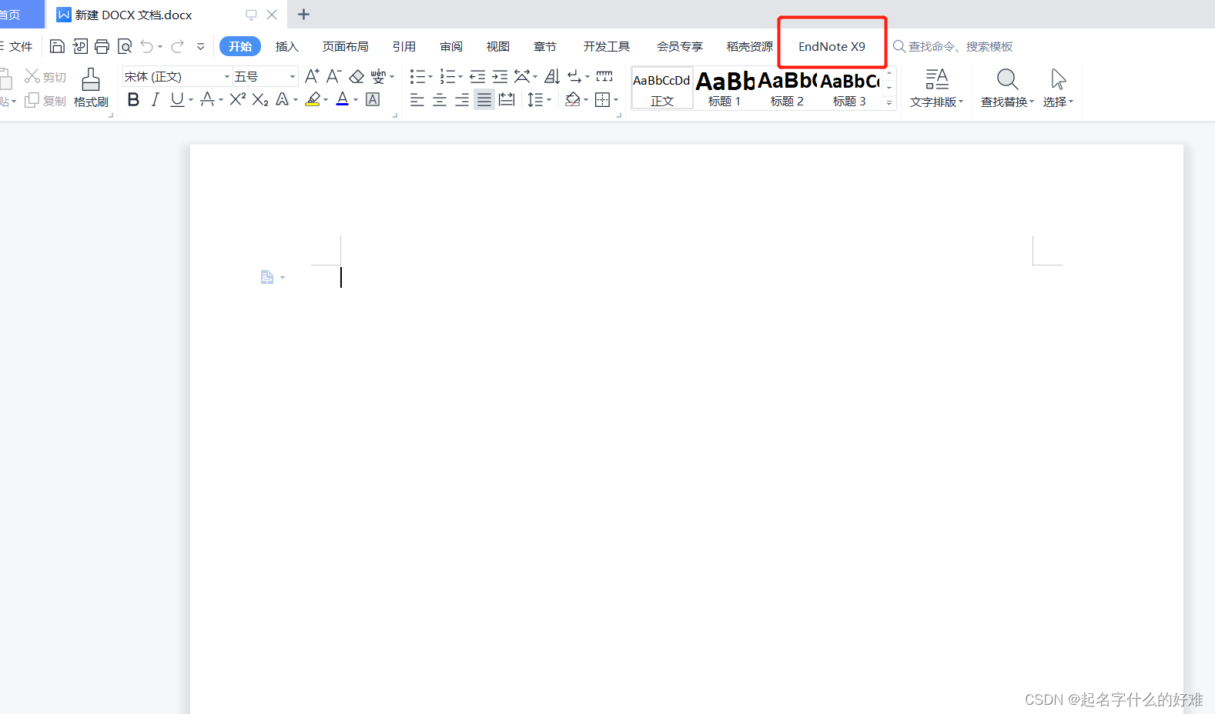The width and height of the screenshot is (1215, 714).
Task: Click the Distributed alignment icon
Action: (x=507, y=99)
